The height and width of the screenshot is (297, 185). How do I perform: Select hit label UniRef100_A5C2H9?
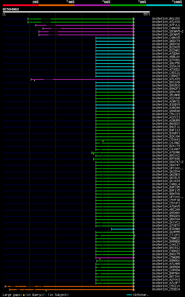coord(166,210)
